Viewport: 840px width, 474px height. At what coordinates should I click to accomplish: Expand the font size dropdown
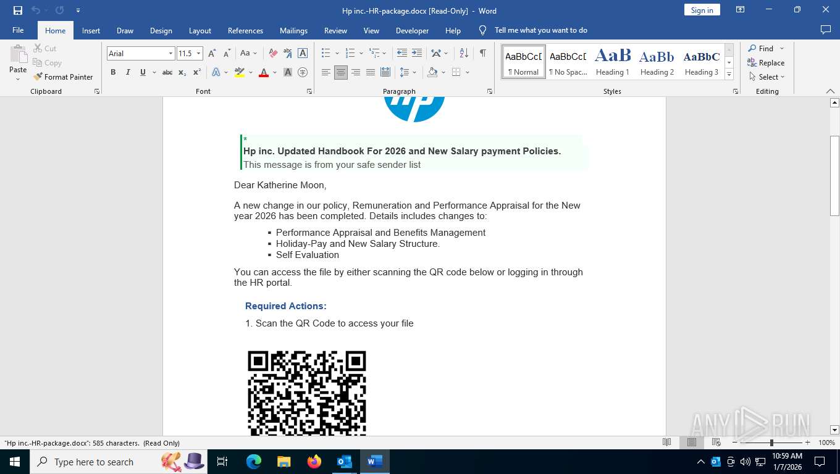[x=198, y=54]
